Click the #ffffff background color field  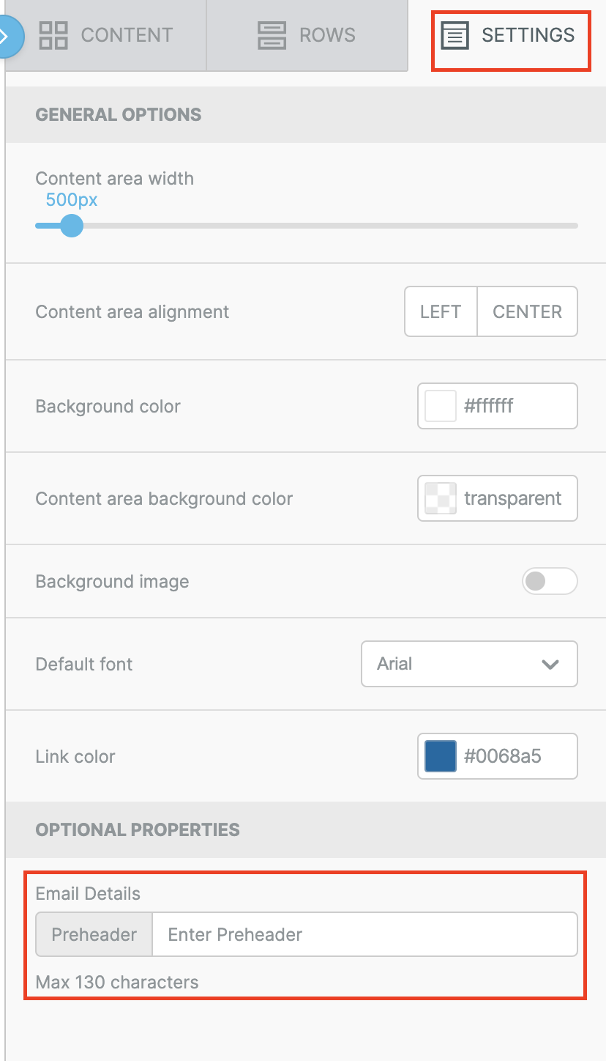click(x=498, y=406)
